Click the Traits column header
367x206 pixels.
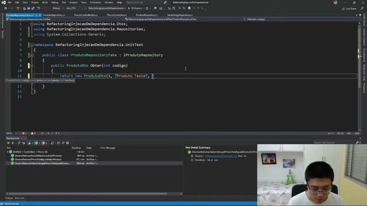click(x=89, y=148)
